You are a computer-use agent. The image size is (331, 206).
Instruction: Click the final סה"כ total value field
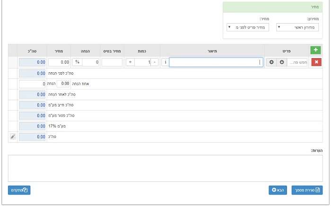[x=32, y=137]
